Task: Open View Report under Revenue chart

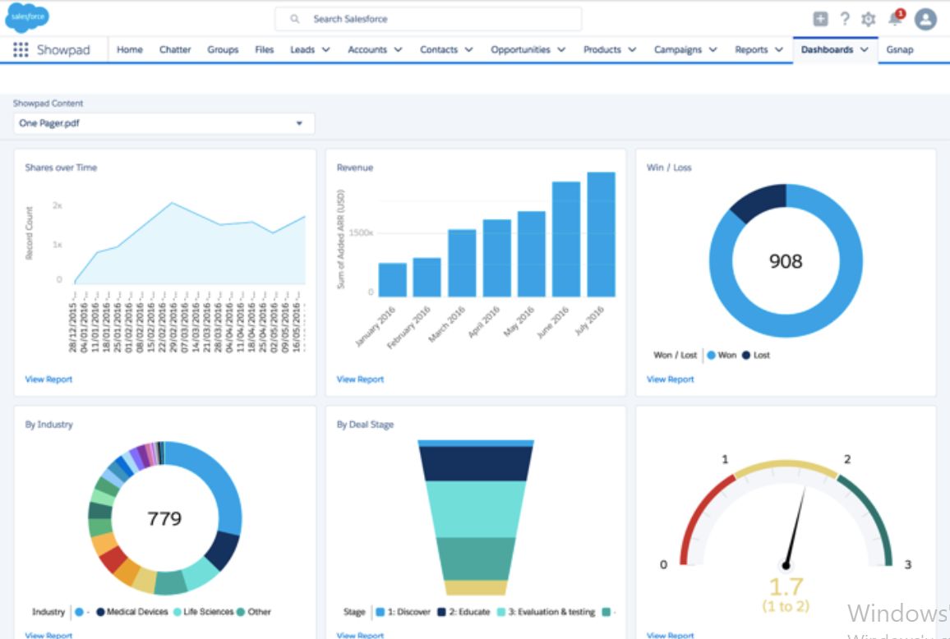Action: pyautogui.click(x=359, y=379)
